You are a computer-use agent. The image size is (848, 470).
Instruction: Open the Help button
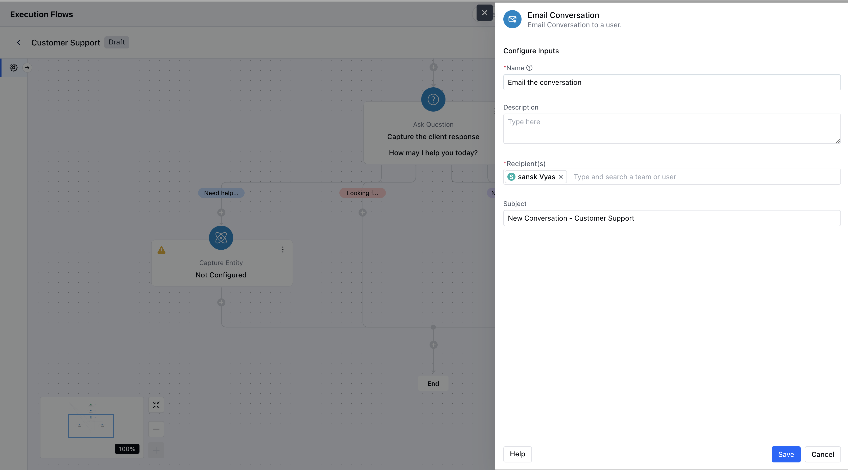517,454
